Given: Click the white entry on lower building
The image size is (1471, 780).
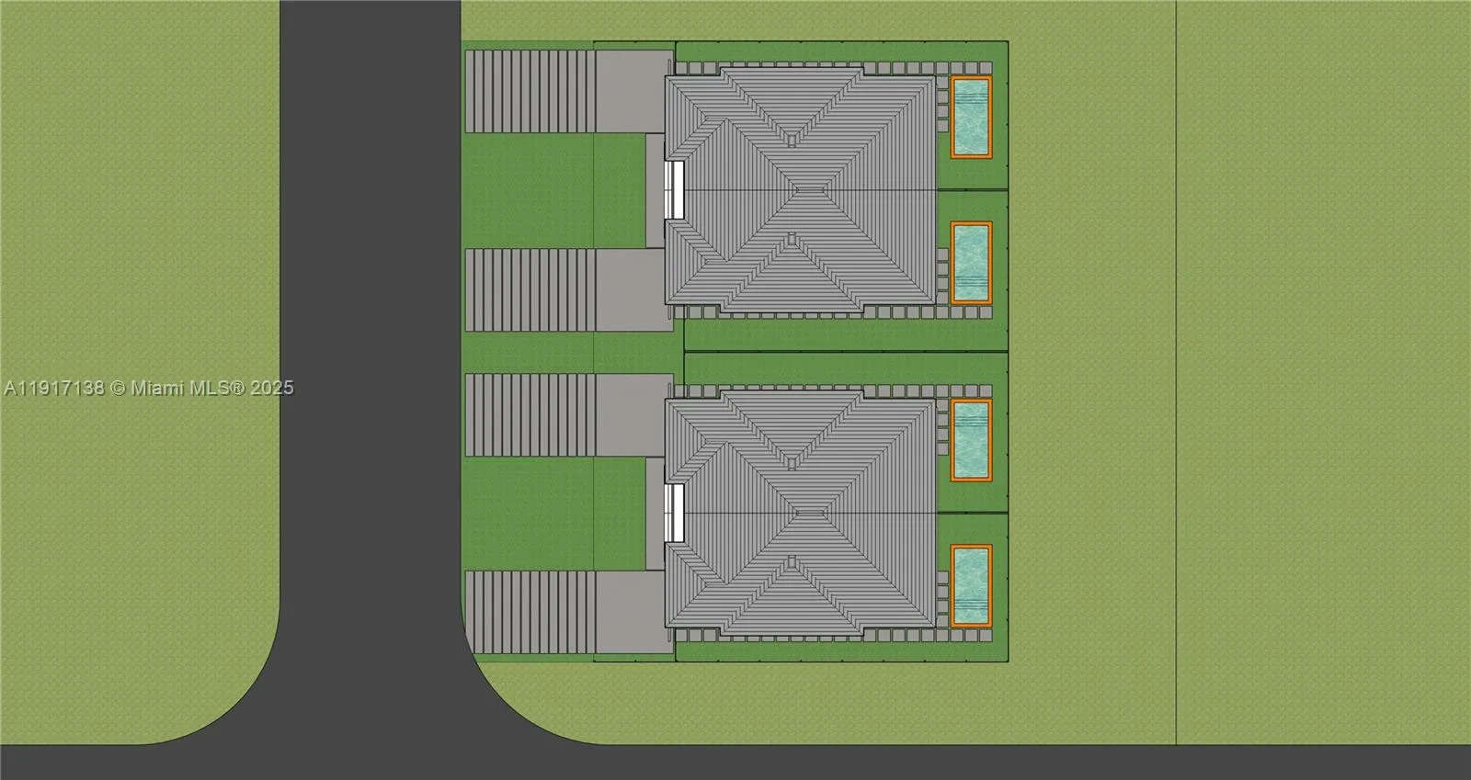Looking at the screenshot, I should click(675, 513).
